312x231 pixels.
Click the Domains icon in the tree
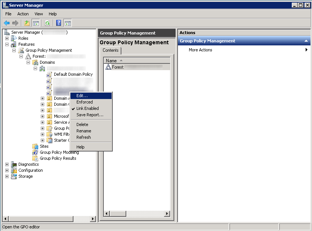coord(36,62)
